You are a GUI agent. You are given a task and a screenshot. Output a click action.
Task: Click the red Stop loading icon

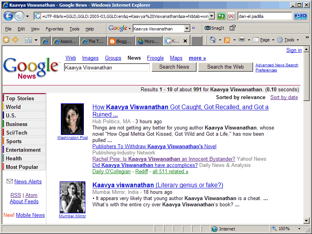[231, 16]
